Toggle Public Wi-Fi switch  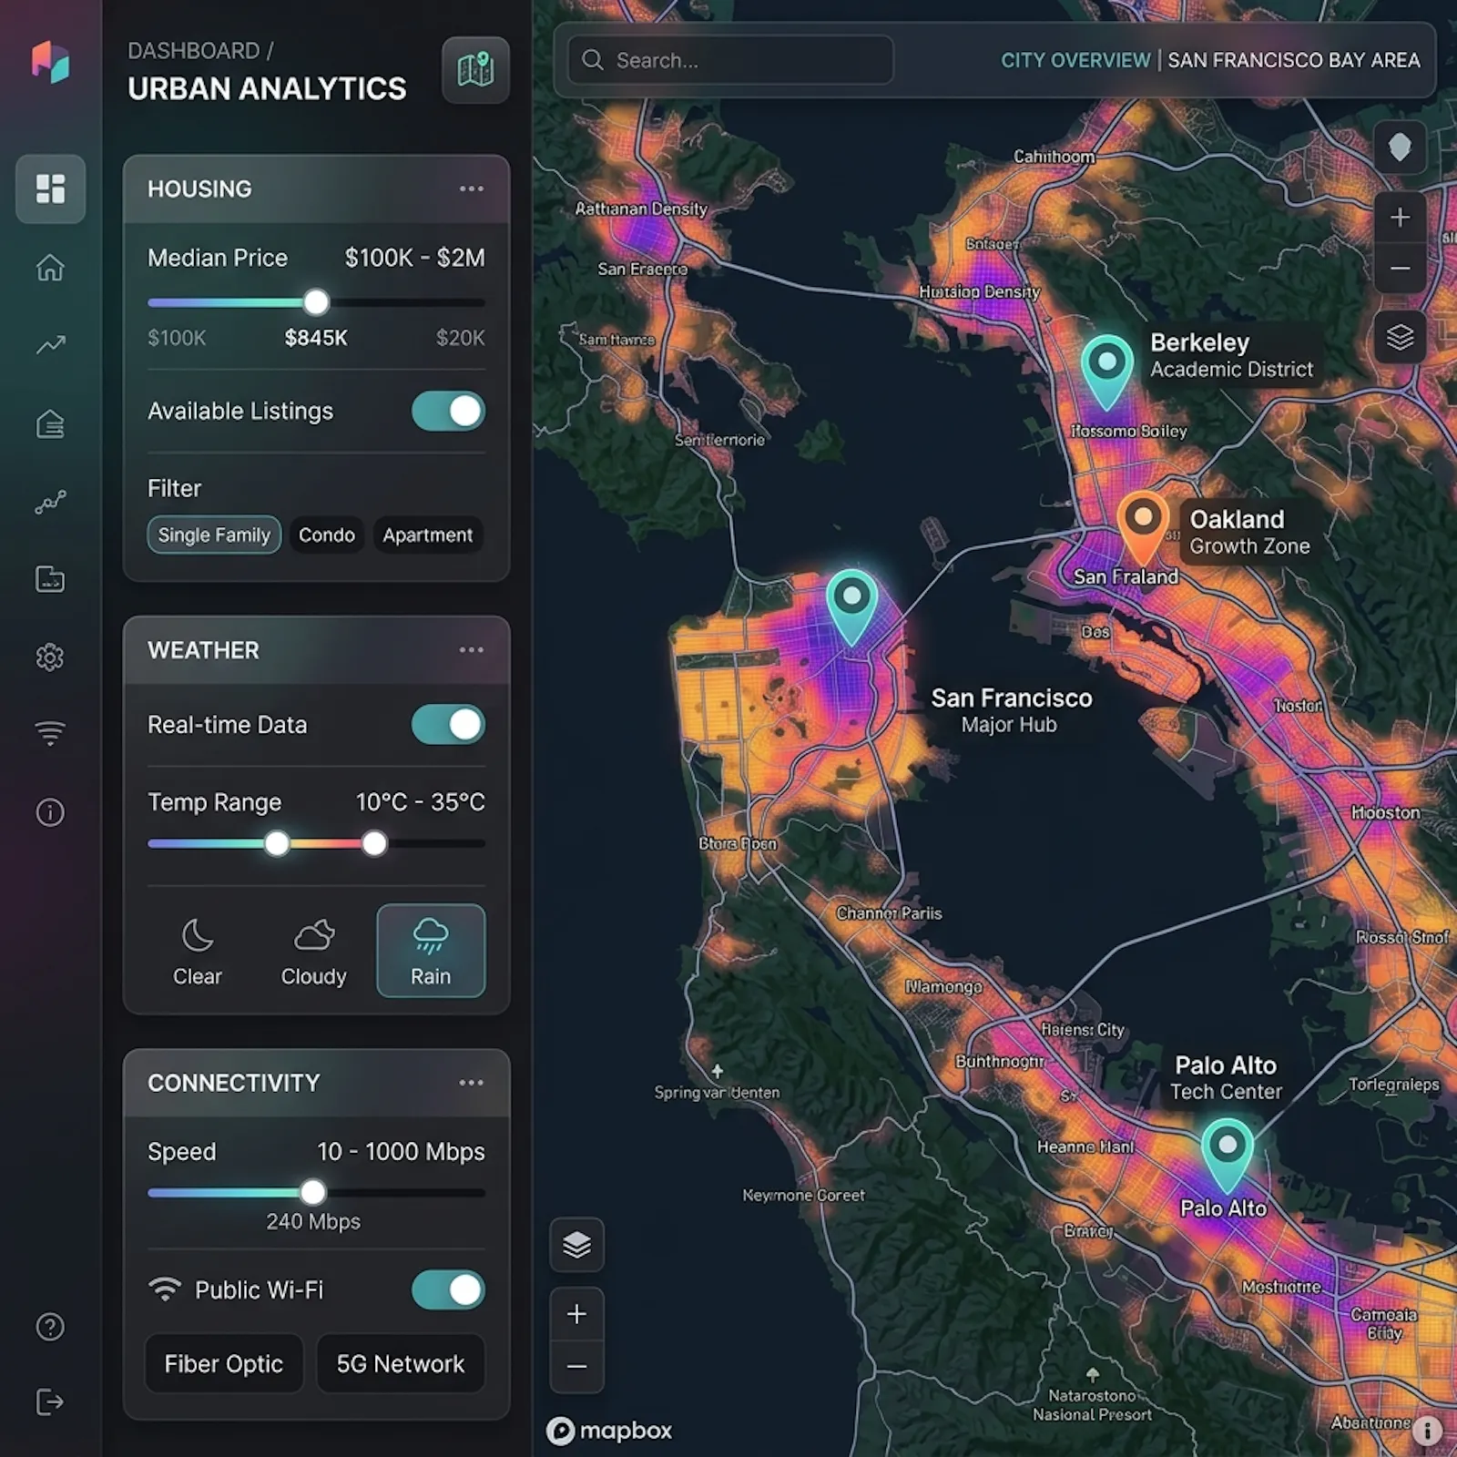click(x=448, y=1290)
